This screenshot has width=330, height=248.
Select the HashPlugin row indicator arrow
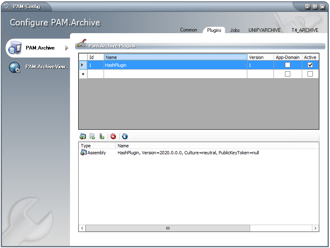[x=83, y=65]
